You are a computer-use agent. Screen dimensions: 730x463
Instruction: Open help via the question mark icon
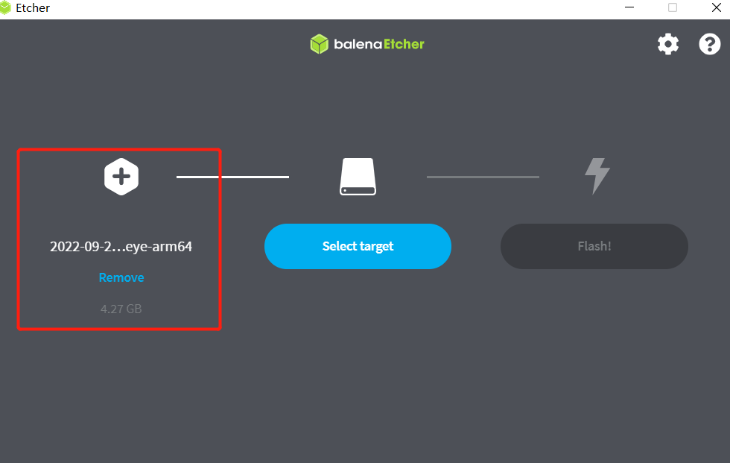click(x=709, y=44)
